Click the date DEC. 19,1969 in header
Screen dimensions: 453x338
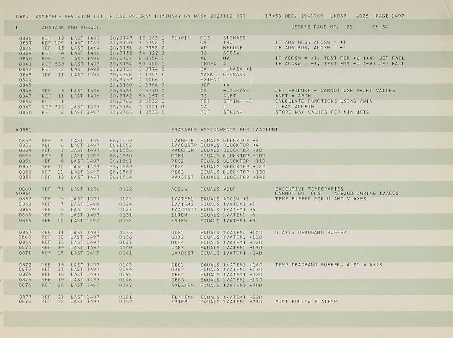tap(304, 16)
